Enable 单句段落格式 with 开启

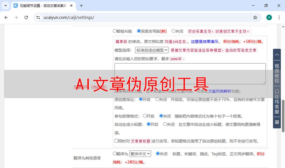(x=145, y=116)
